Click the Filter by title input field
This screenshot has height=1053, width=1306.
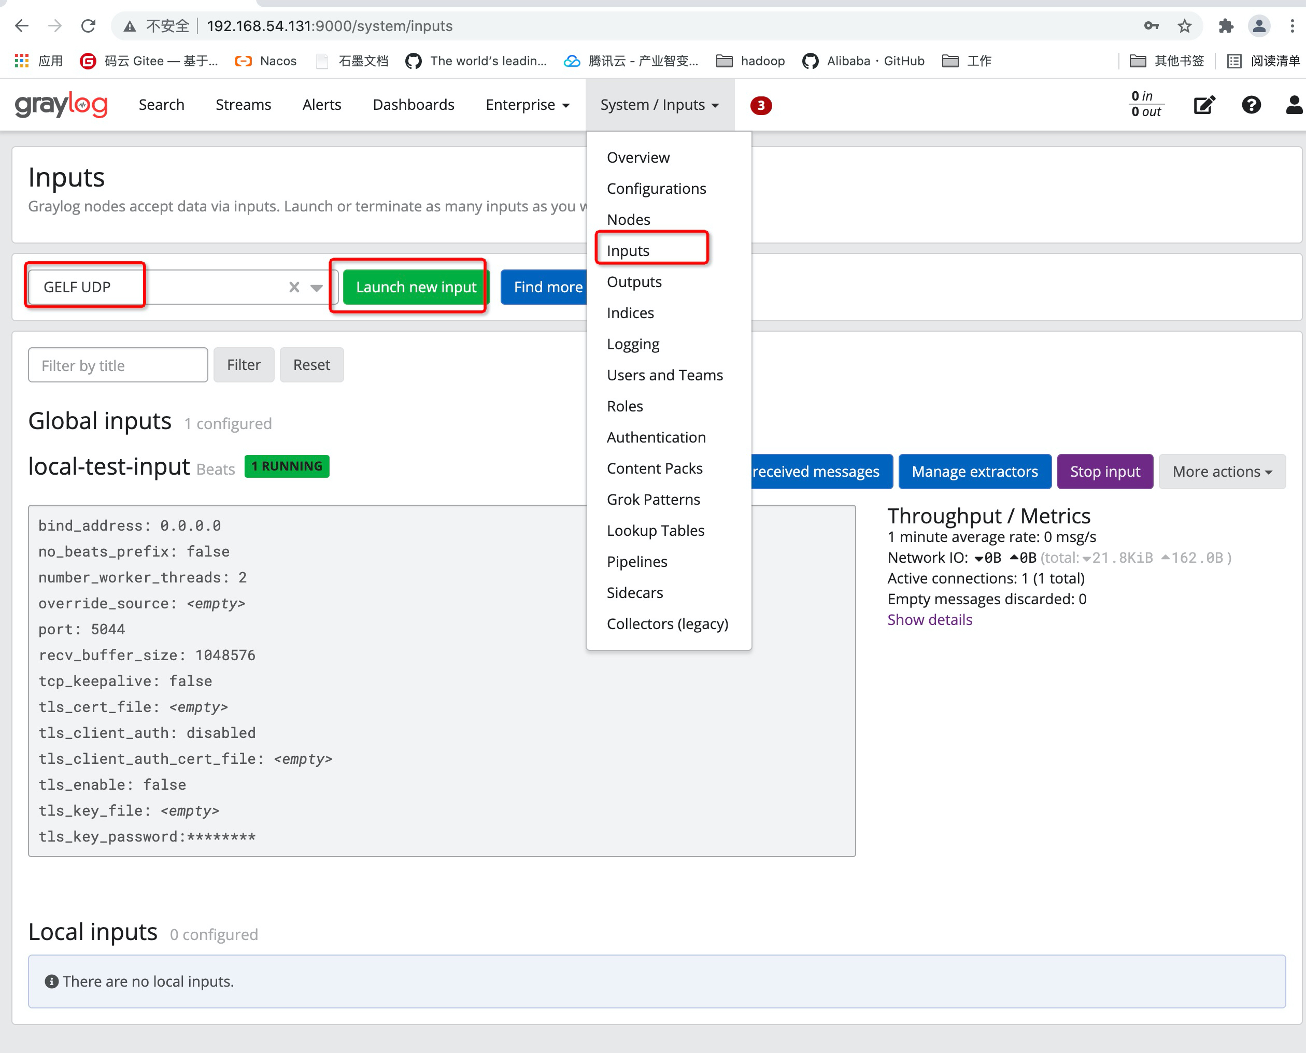click(x=118, y=364)
